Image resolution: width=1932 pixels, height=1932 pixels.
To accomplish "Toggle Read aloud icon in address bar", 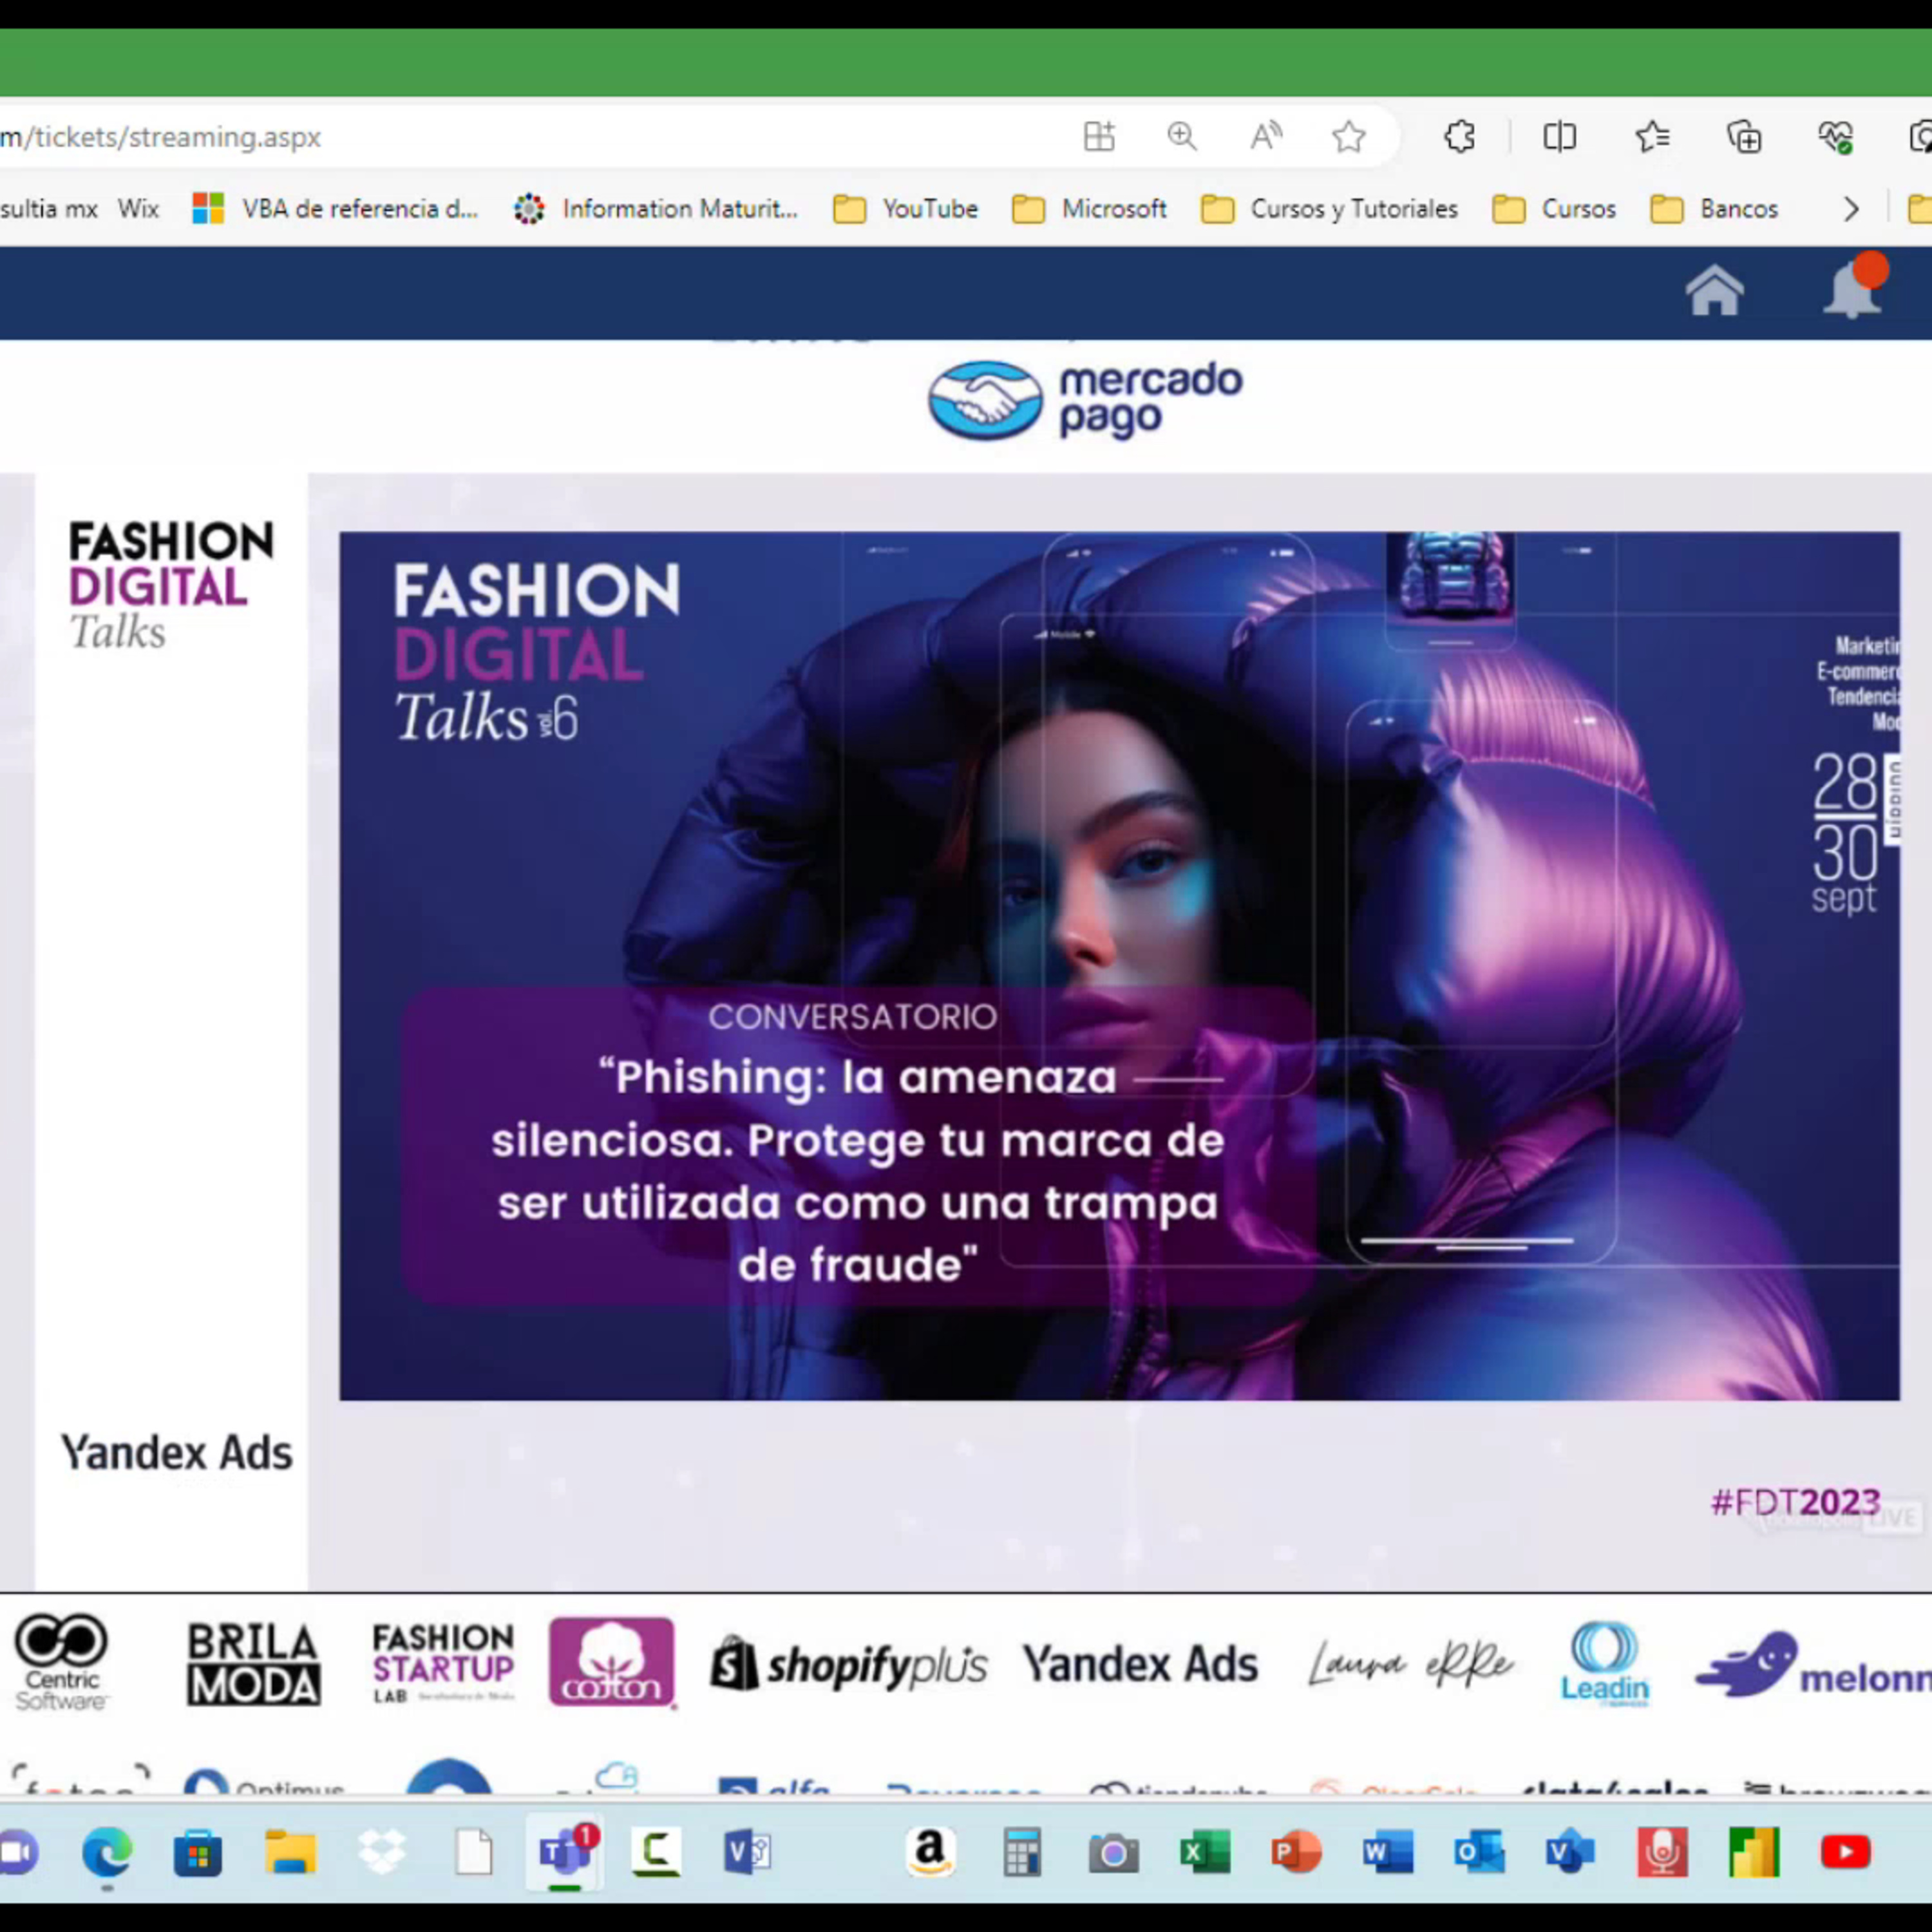I will click(x=1266, y=136).
